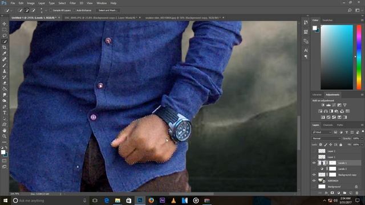Click the foreground color swatch in toolbar
The height and width of the screenshot is (205, 365).
(3, 152)
